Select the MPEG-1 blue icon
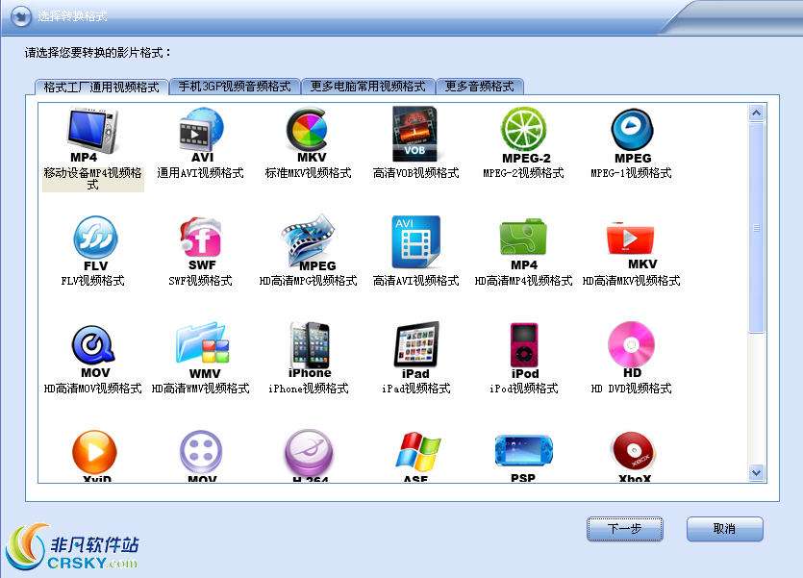Viewport: 803px width, 578px height. [x=632, y=136]
